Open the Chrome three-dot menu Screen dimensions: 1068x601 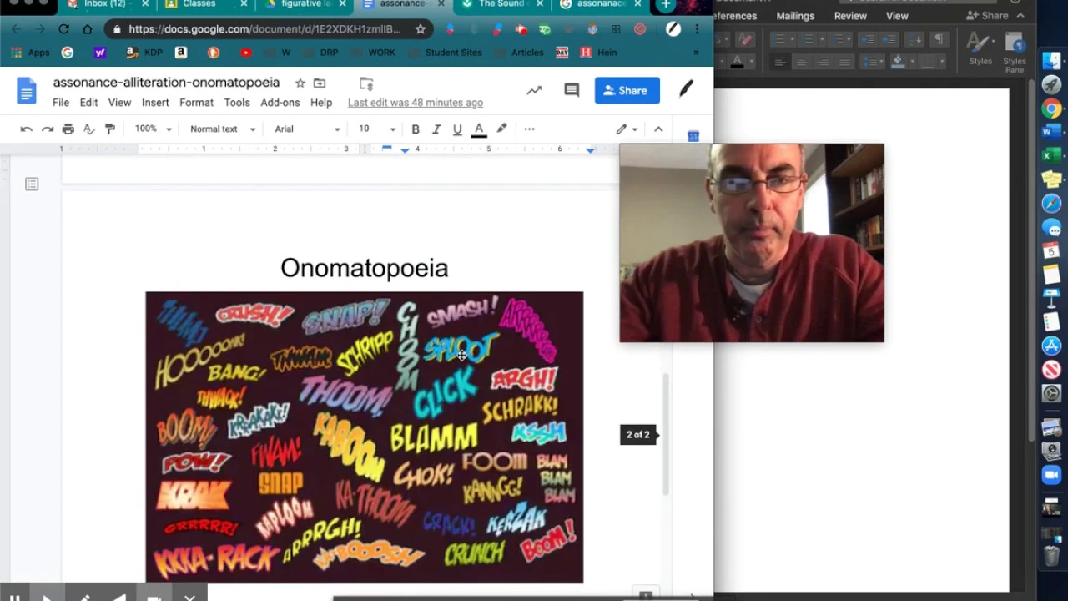click(697, 29)
